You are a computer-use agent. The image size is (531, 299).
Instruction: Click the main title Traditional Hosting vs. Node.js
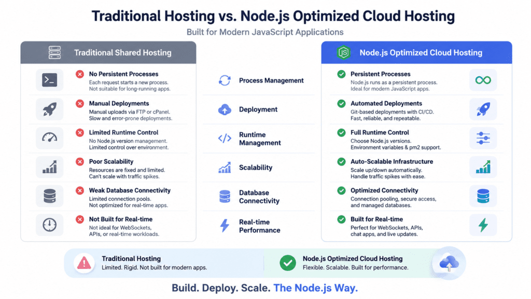273,16
